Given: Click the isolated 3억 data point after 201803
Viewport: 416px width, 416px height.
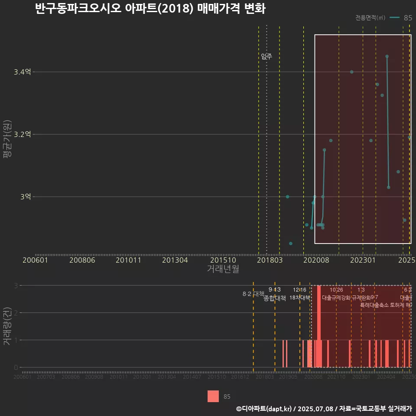Looking at the screenshot, I should pyautogui.click(x=288, y=197).
